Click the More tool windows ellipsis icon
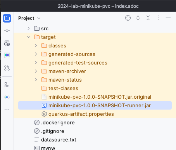 coord(7,110)
